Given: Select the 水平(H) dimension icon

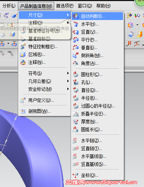Looking at the screenshot, I should tap(76, 24).
